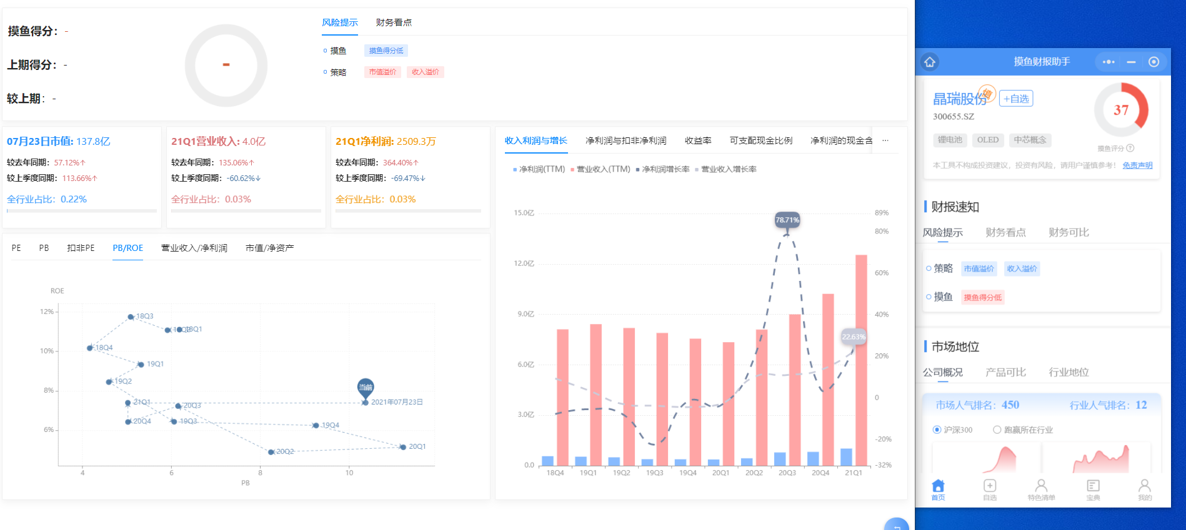Toggle the 净利润增长率 legend item
1186x530 pixels.
(x=662, y=169)
